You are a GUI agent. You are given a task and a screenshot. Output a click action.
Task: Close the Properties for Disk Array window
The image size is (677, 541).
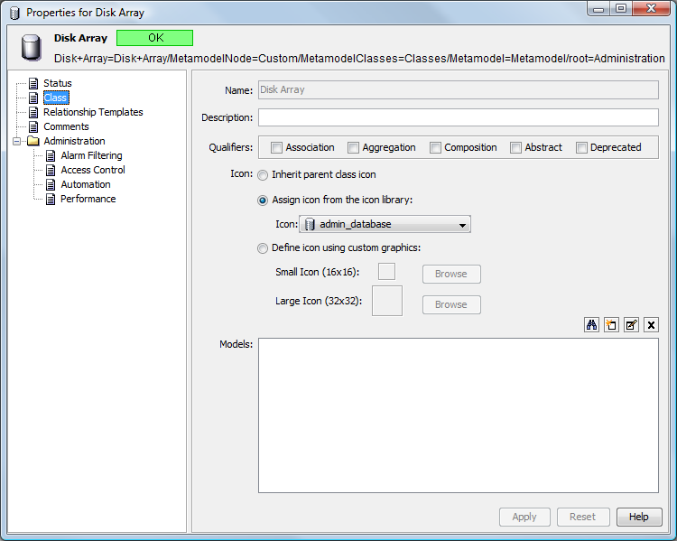(652, 9)
